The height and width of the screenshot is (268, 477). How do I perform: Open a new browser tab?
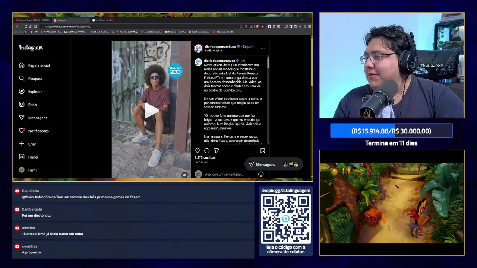[x=132, y=20]
